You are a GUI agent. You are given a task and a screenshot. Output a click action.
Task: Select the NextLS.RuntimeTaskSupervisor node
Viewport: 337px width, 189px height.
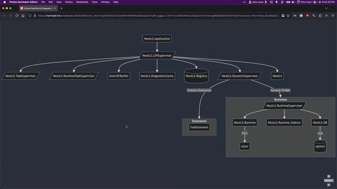click(x=74, y=76)
